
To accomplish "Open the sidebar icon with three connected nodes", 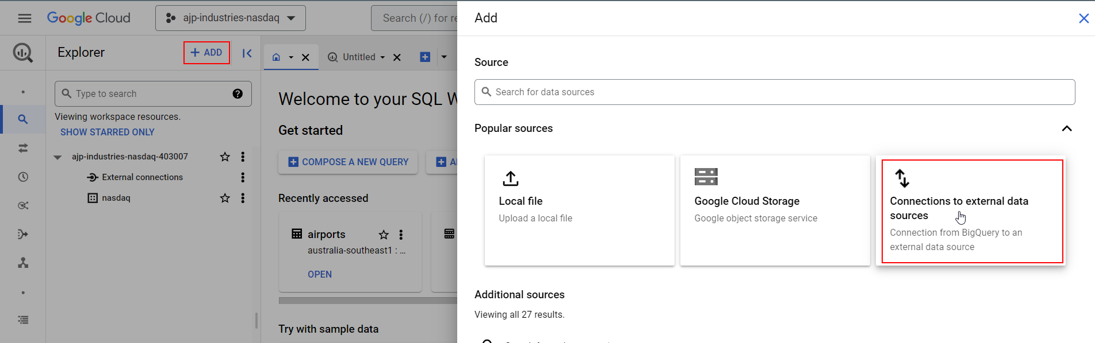I will (x=23, y=263).
